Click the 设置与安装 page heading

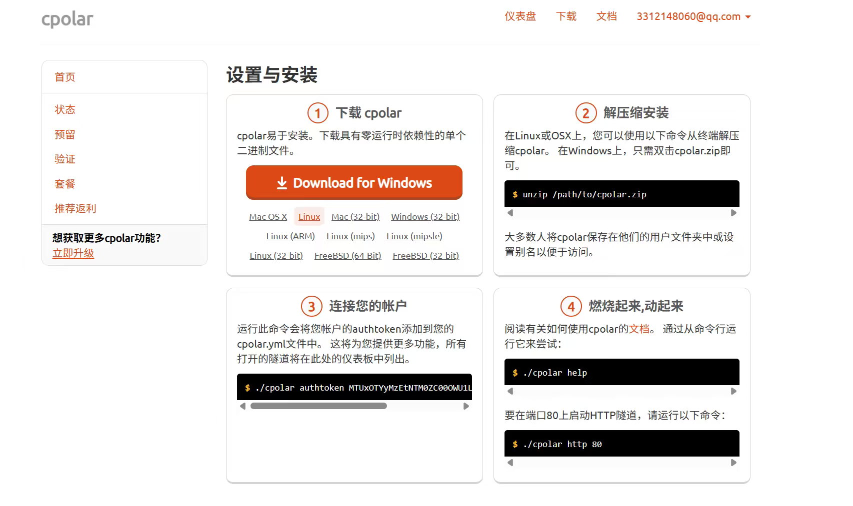[x=272, y=75]
